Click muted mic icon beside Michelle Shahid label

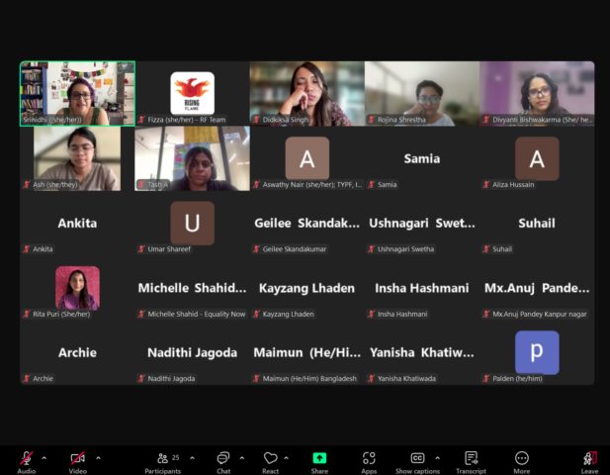point(141,314)
